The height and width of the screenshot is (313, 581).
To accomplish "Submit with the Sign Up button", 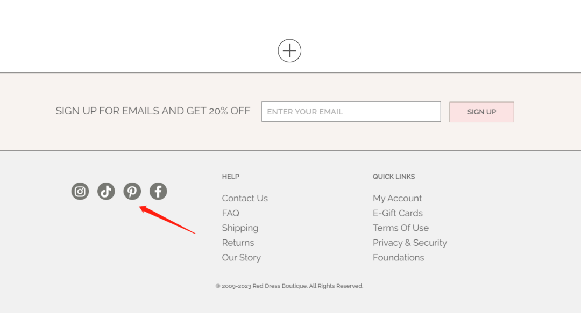I will pyautogui.click(x=481, y=112).
